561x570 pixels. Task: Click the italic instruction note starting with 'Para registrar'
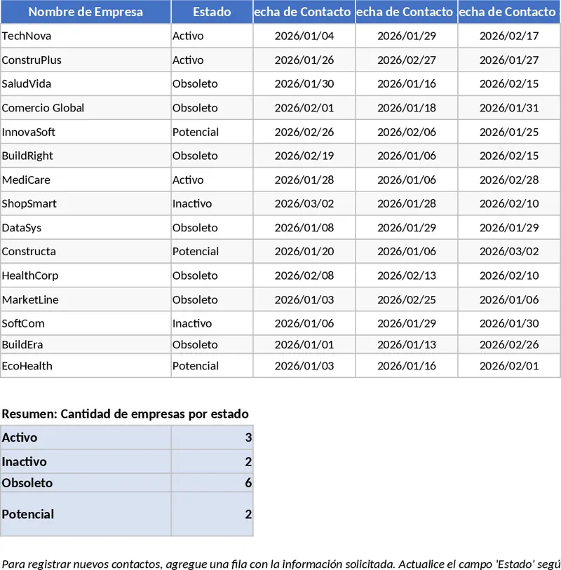tap(280, 564)
